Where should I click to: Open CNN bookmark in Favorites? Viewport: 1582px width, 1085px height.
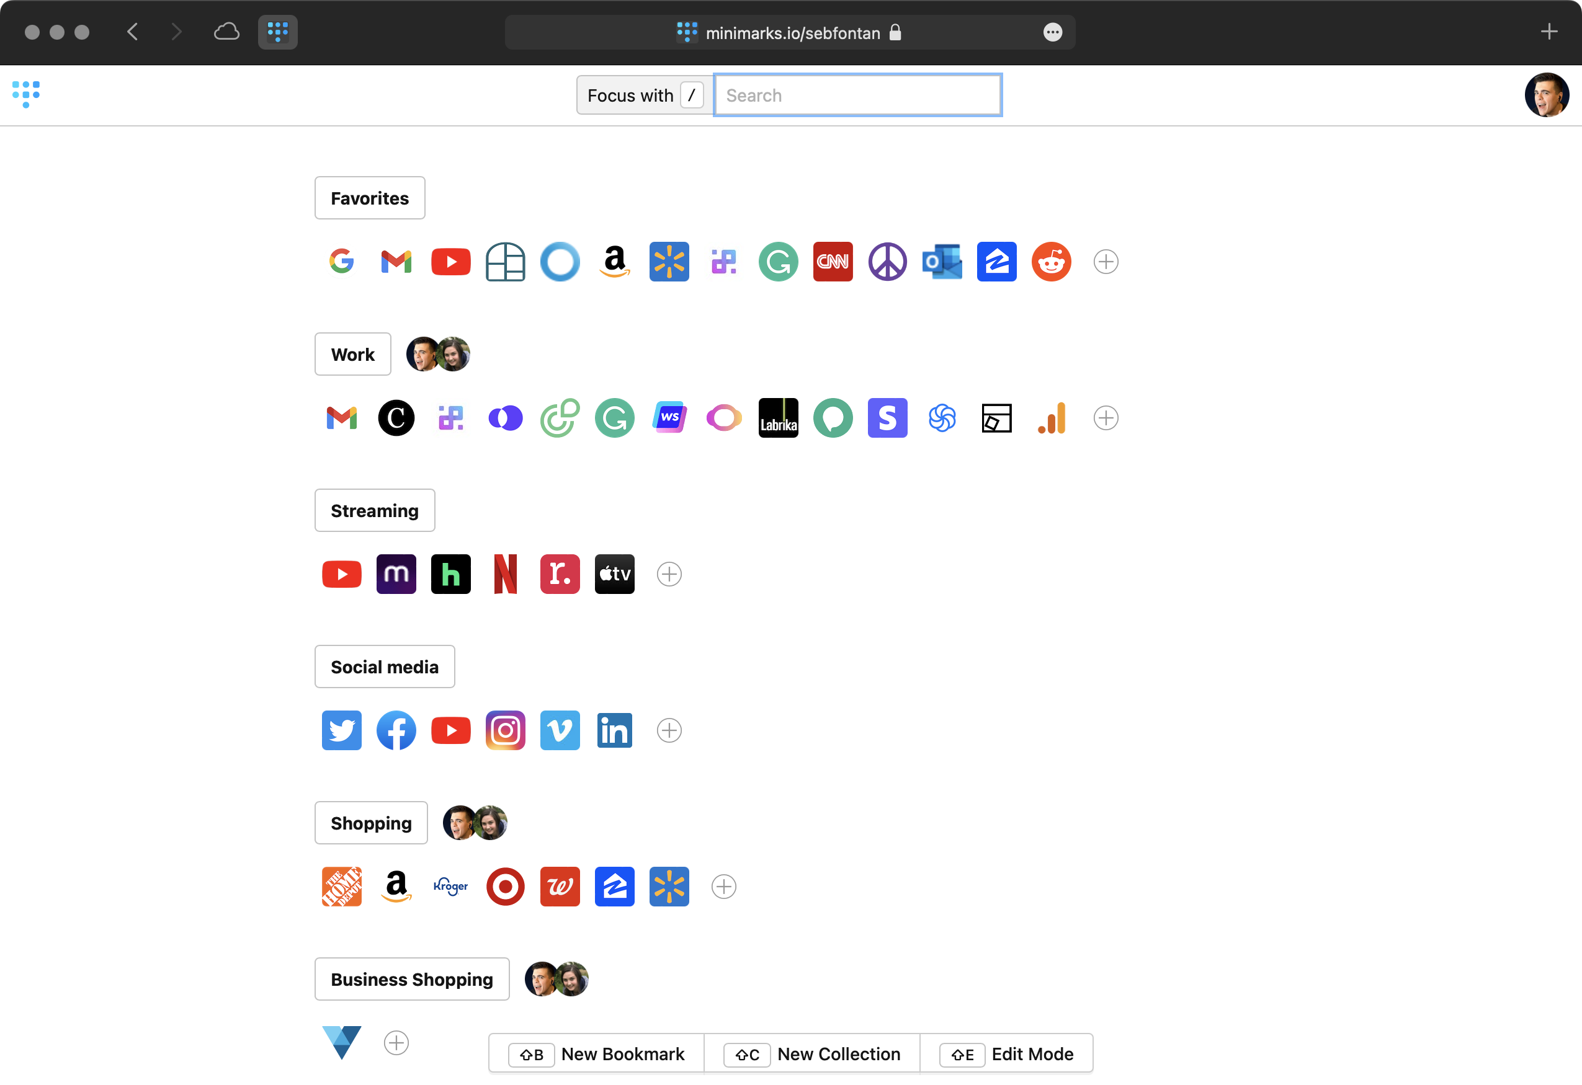click(x=833, y=262)
